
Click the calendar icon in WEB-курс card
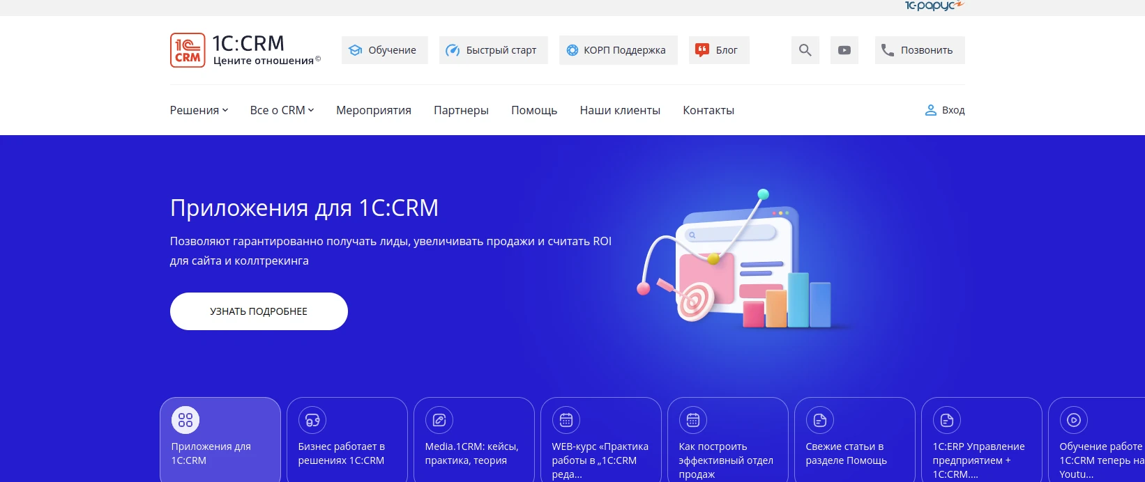click(566, 420)
